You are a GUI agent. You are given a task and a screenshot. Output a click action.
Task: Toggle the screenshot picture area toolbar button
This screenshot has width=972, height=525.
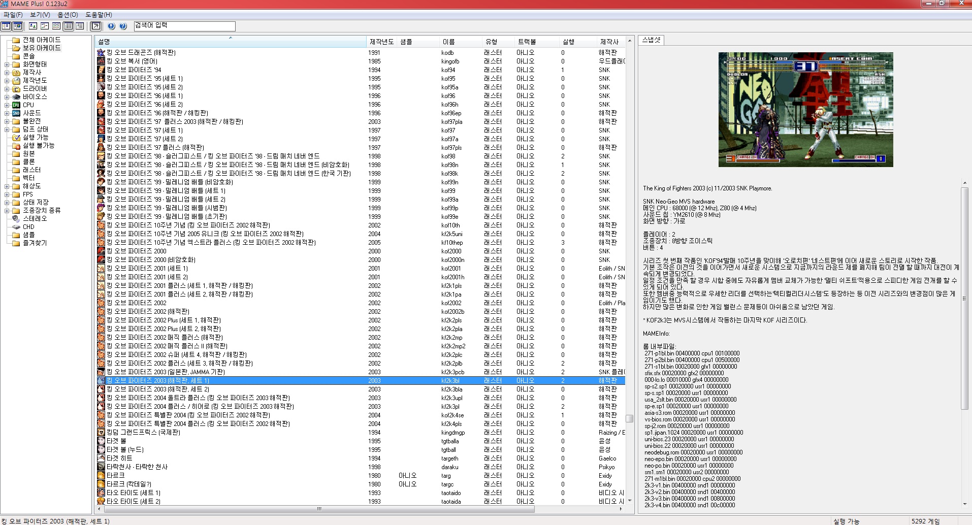pos(18,26)
